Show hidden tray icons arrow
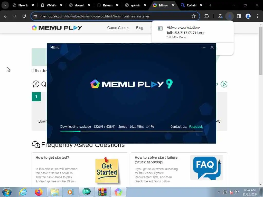This screenshot has width=263, height=197. [218, 192]
